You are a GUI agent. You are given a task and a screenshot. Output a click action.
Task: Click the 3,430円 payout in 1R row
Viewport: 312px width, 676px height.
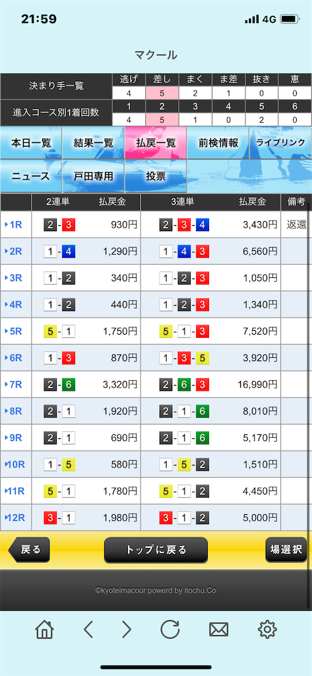pos(260,224)
